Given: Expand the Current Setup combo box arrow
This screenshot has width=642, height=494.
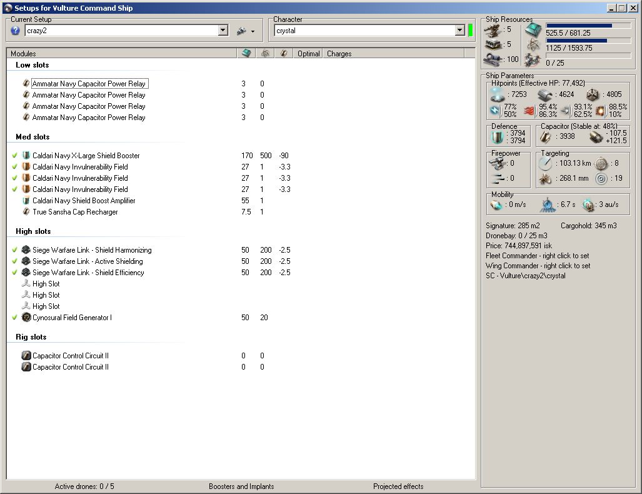Looking at the screenshot, I should [x=223, y=30].
